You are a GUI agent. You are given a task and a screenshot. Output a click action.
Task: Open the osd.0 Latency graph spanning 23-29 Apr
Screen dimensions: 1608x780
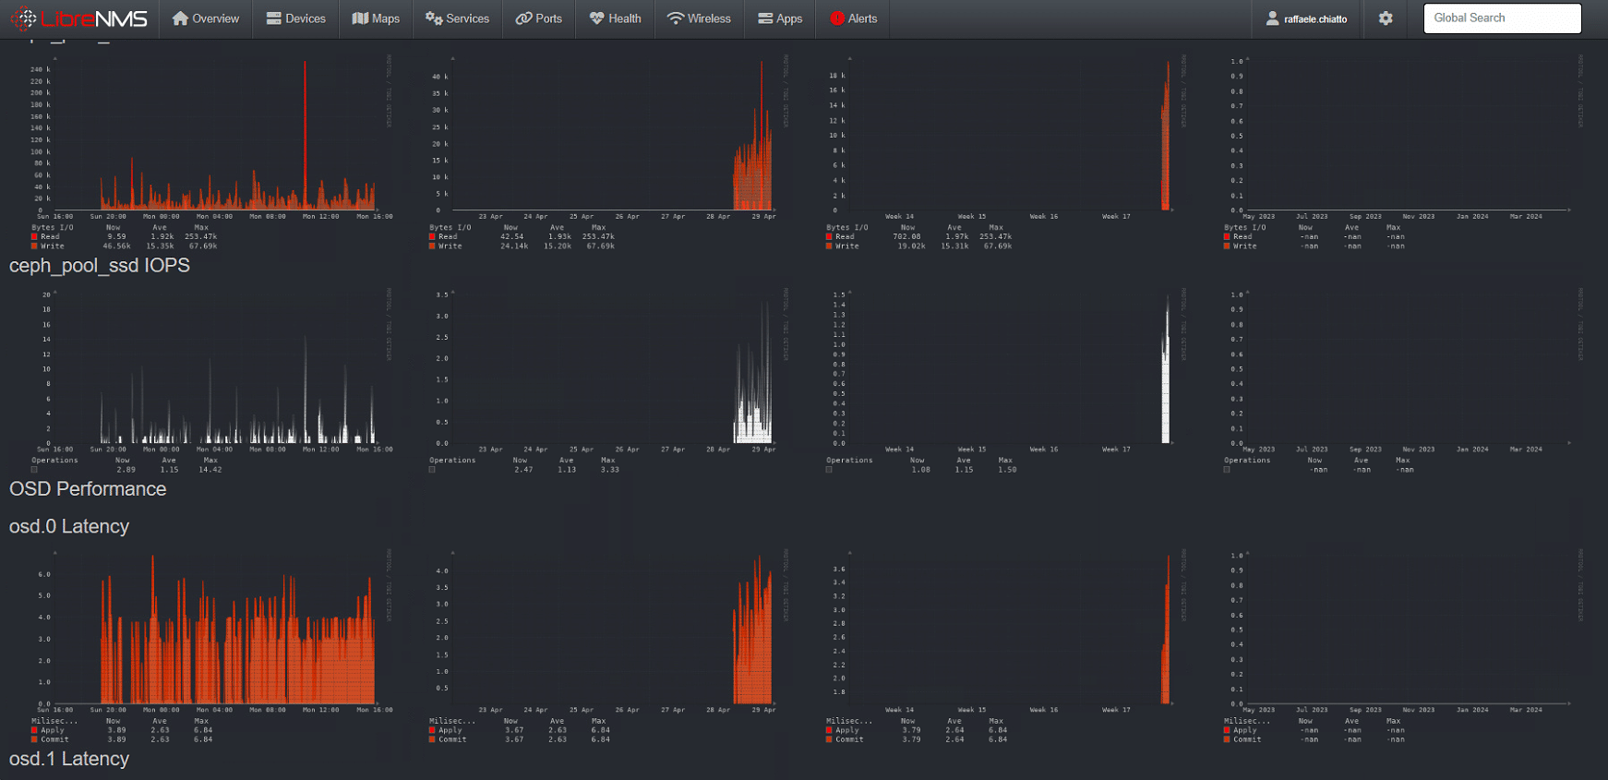pyautogui.click(x=607, y=646)
